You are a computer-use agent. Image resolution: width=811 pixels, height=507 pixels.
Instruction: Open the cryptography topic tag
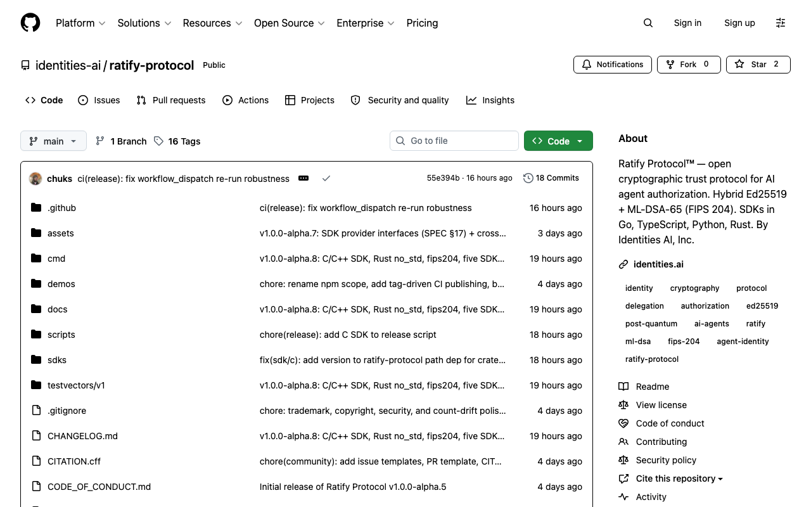pyautogui.click(x=694, y=288)
